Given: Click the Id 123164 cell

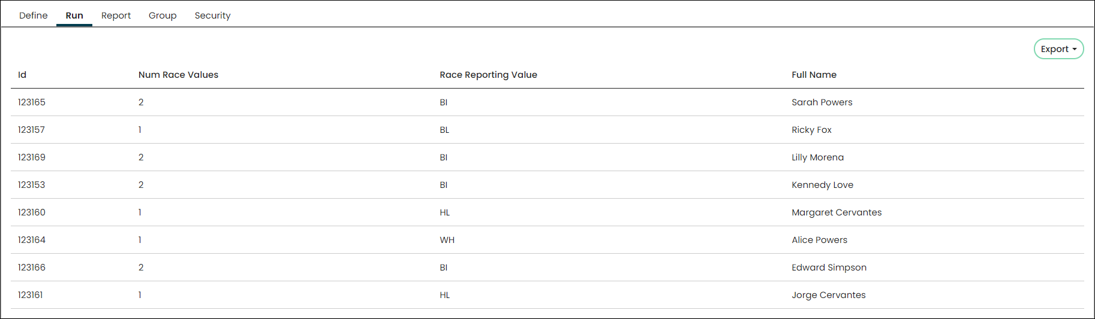Looking at the screenshot, I should 31,240.
